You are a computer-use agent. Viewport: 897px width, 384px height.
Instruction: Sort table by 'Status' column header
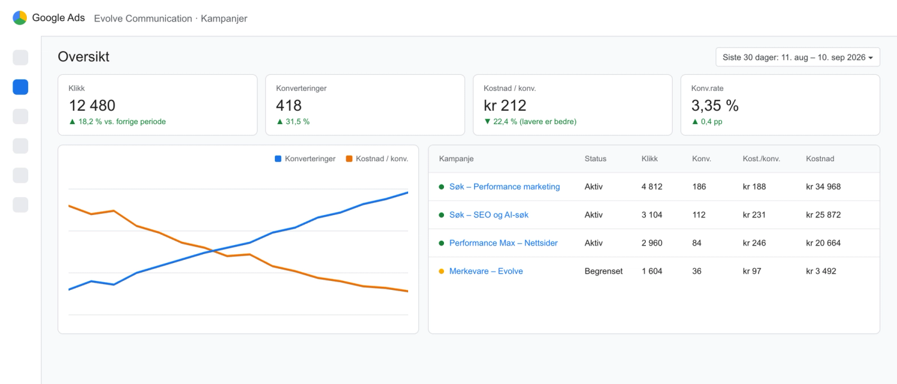[x=595, y=159]
